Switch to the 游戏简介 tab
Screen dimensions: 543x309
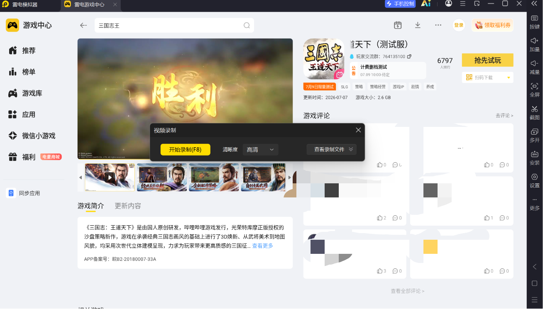(91, 206)
